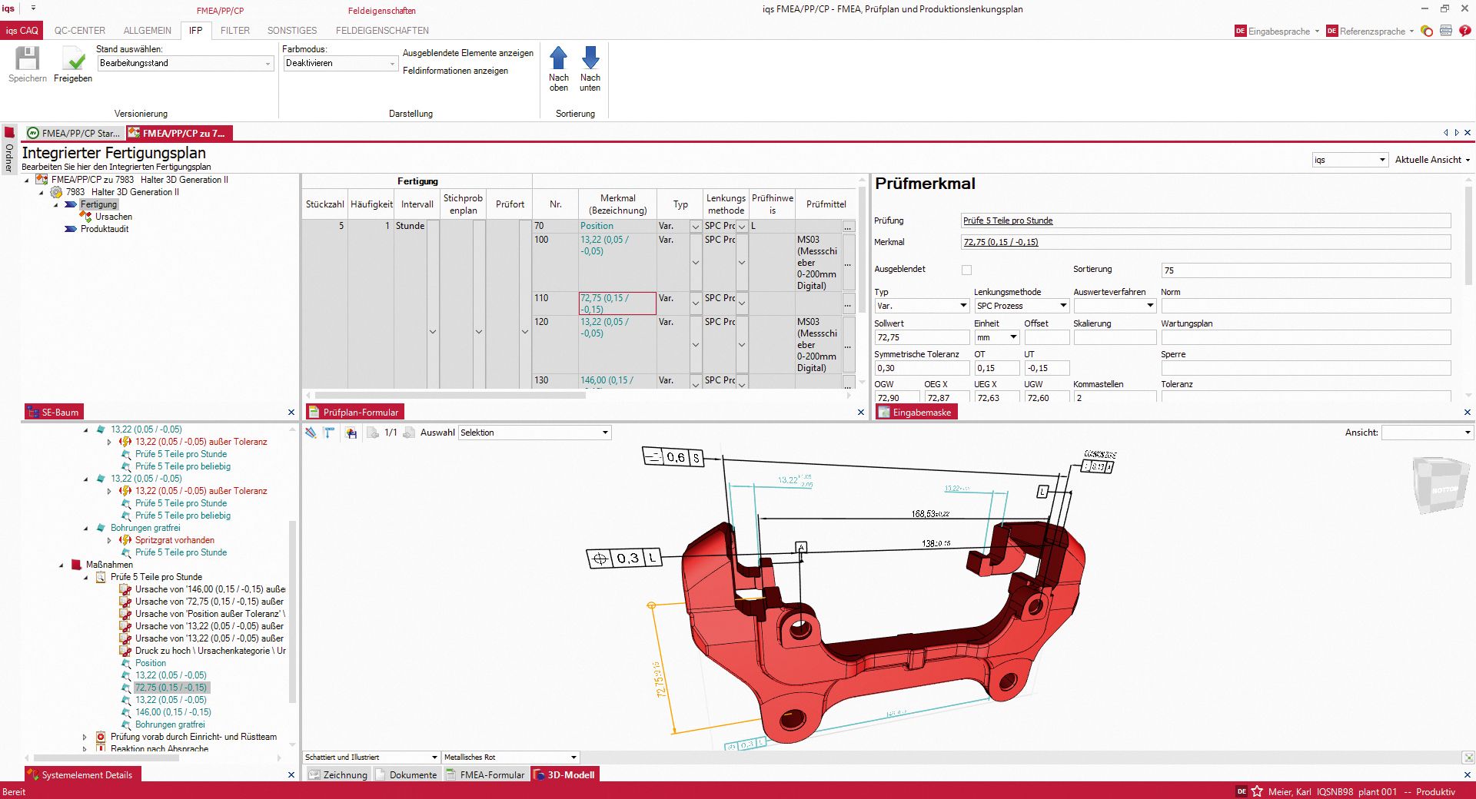Enable Feldinformationen anzeigen

454,71
